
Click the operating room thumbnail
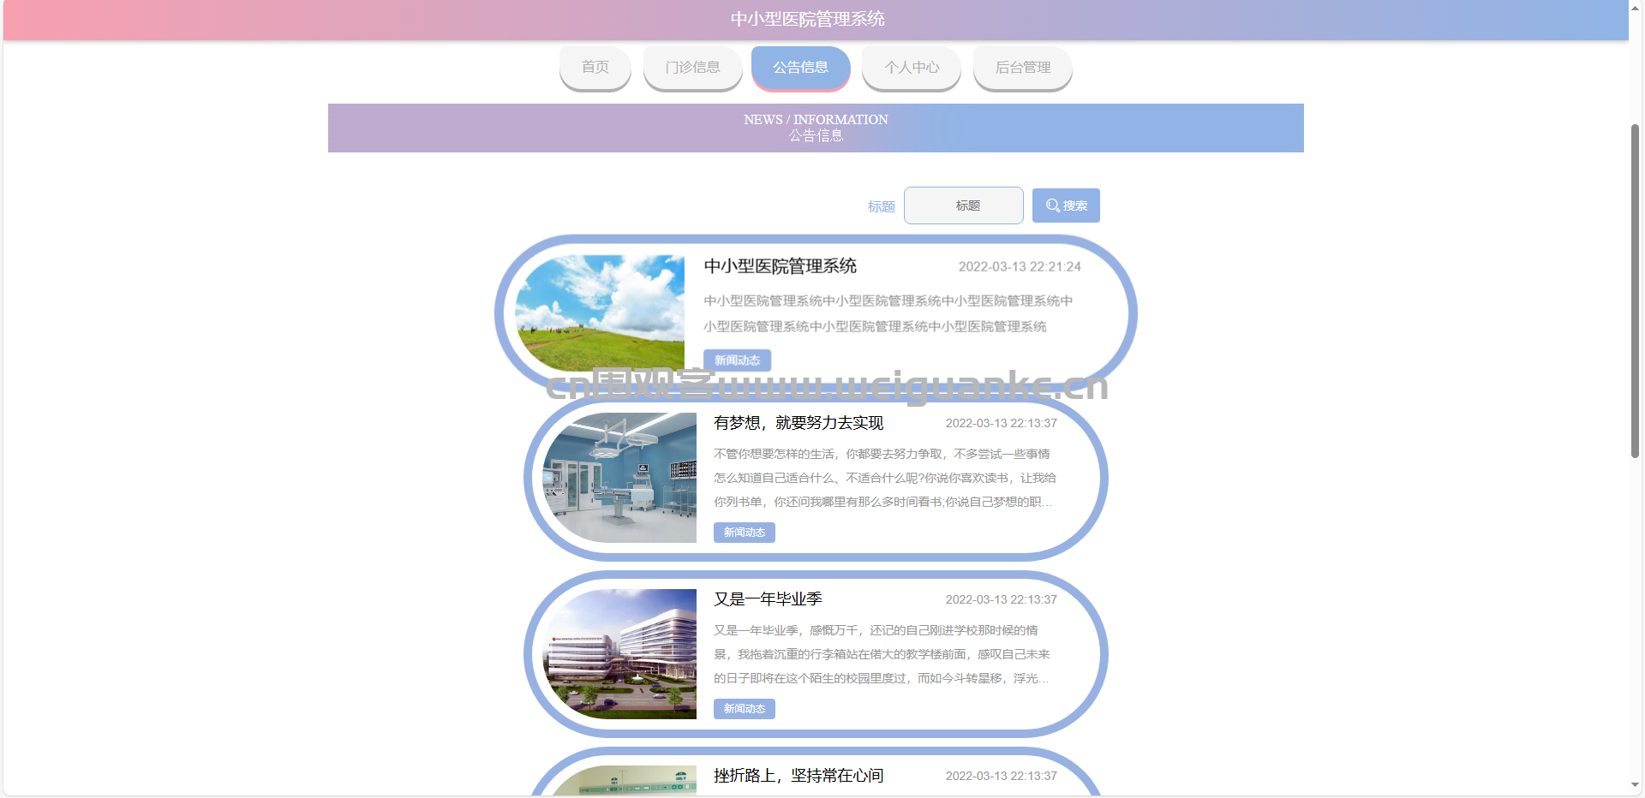coord(619,478)
